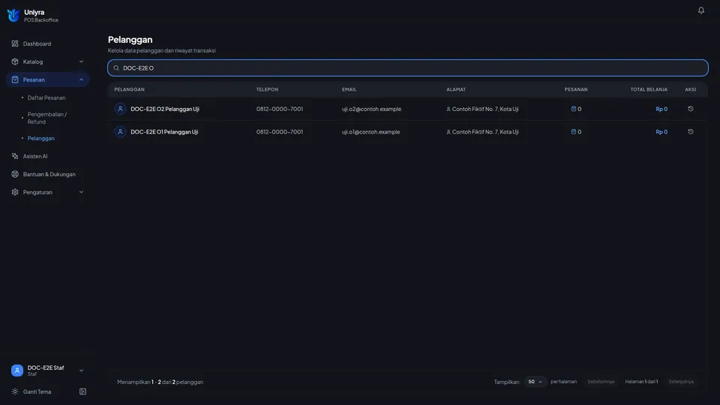
Task: Click address Jl. Contoh Fiktif in O2 row
Action: (x=482, y=109)
